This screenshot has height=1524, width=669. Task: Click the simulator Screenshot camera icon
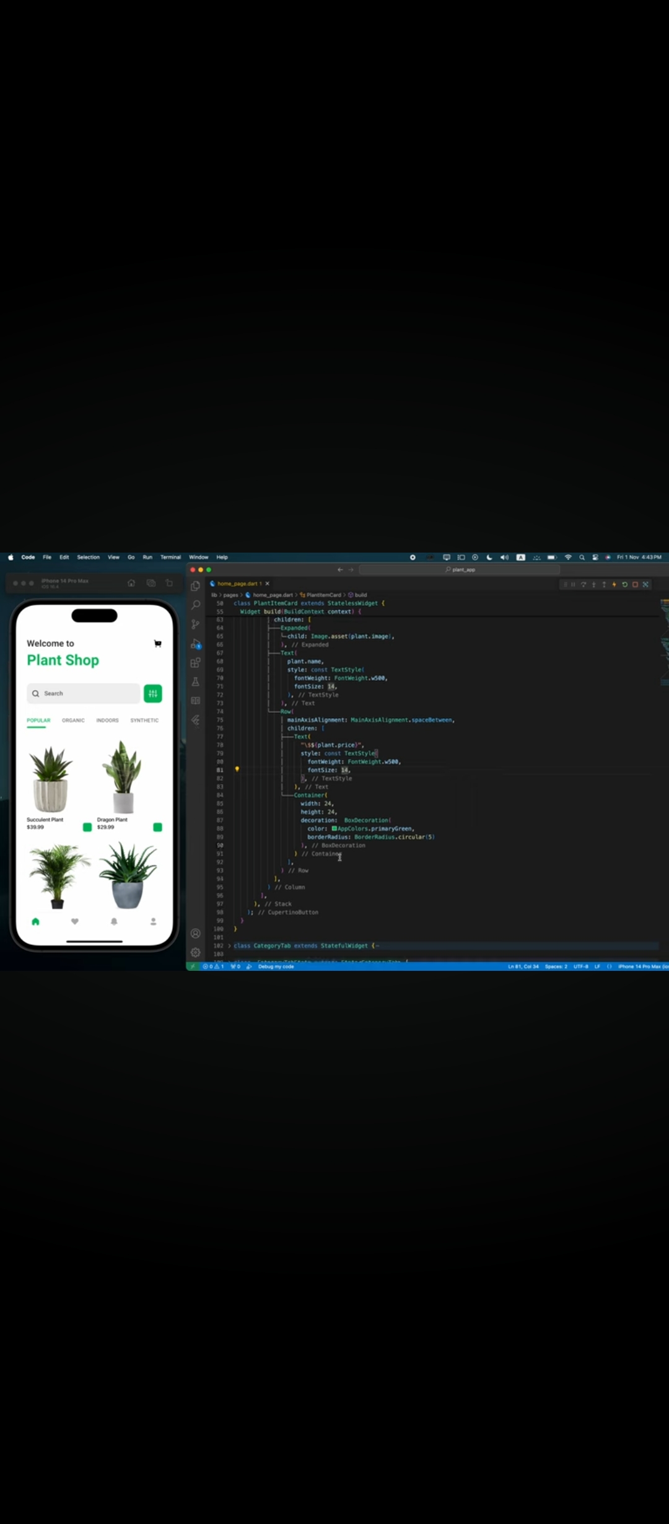tap(151, 583)
